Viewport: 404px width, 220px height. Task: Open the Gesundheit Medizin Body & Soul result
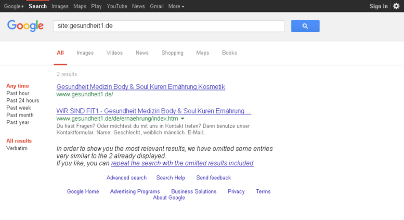(x=141, y=87)
